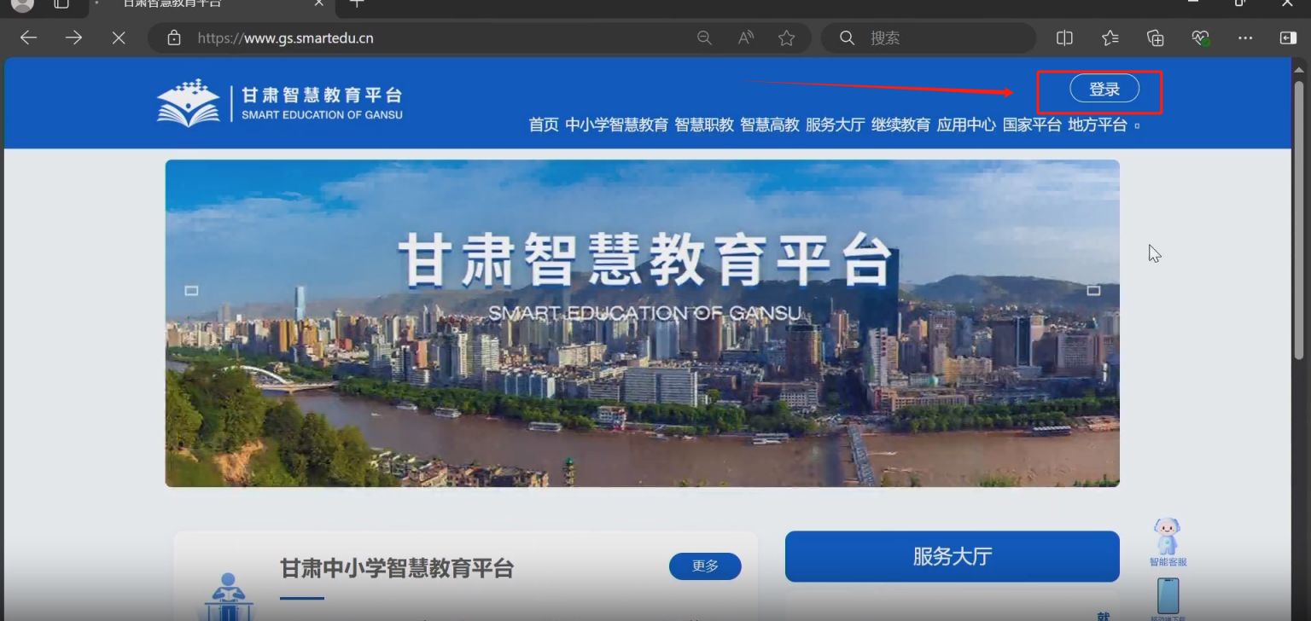1311x621 pixels.
Task: Open the Collections panel
Action: tap(1155, 38)
